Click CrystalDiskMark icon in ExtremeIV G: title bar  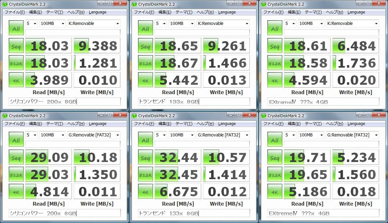(264, 116)
